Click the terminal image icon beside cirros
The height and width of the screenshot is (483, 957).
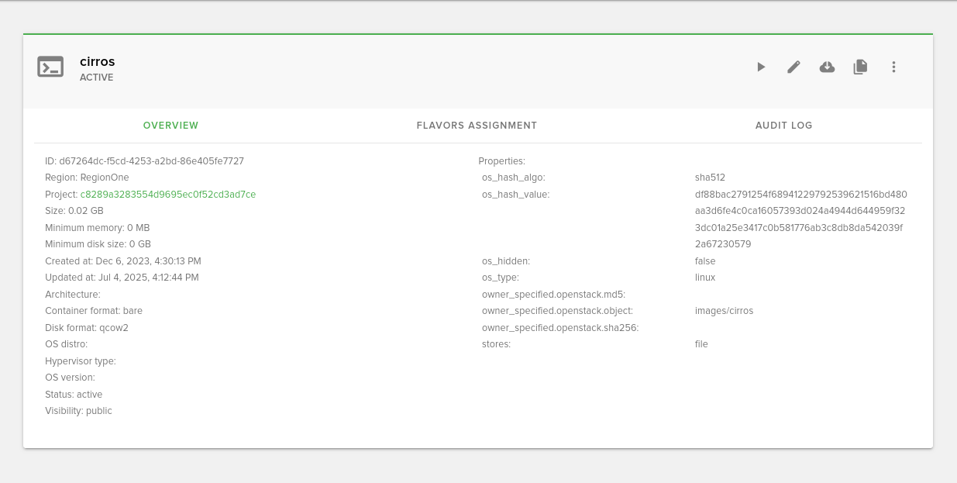pyautogui.click(x=50, y=67)
